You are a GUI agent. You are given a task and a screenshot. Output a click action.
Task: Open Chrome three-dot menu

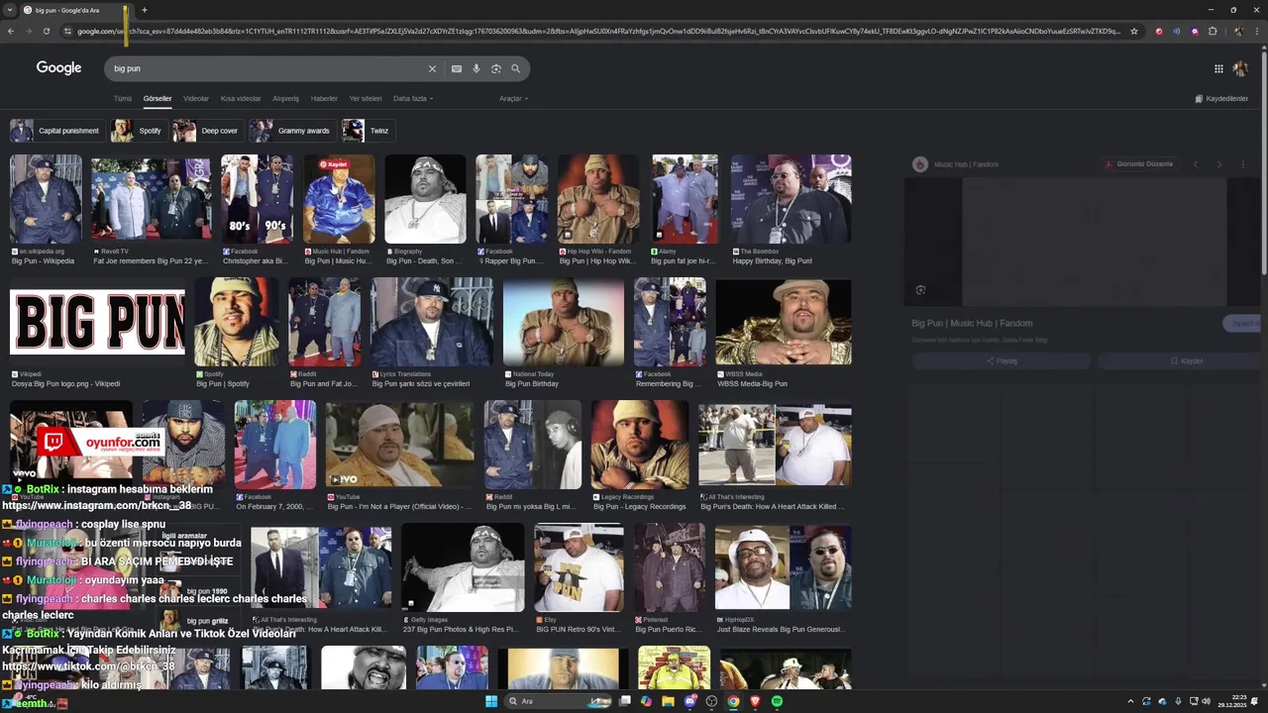(x=1256, y=31)
